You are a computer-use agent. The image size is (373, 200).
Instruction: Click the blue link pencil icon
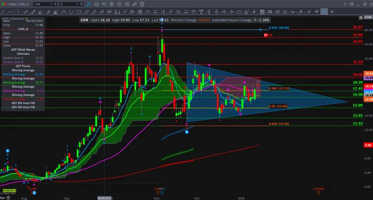pyautogui.click(x=89, y=4)
